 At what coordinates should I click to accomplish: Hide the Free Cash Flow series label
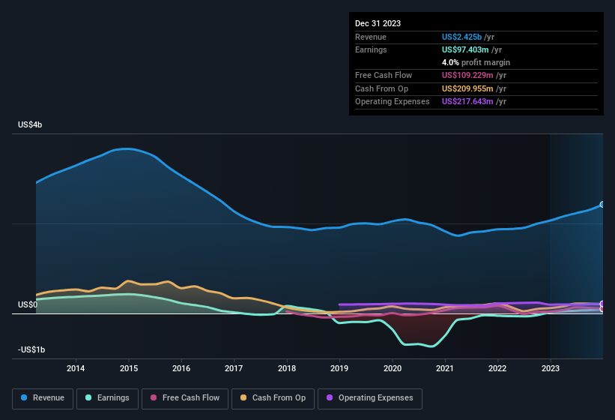190,397
